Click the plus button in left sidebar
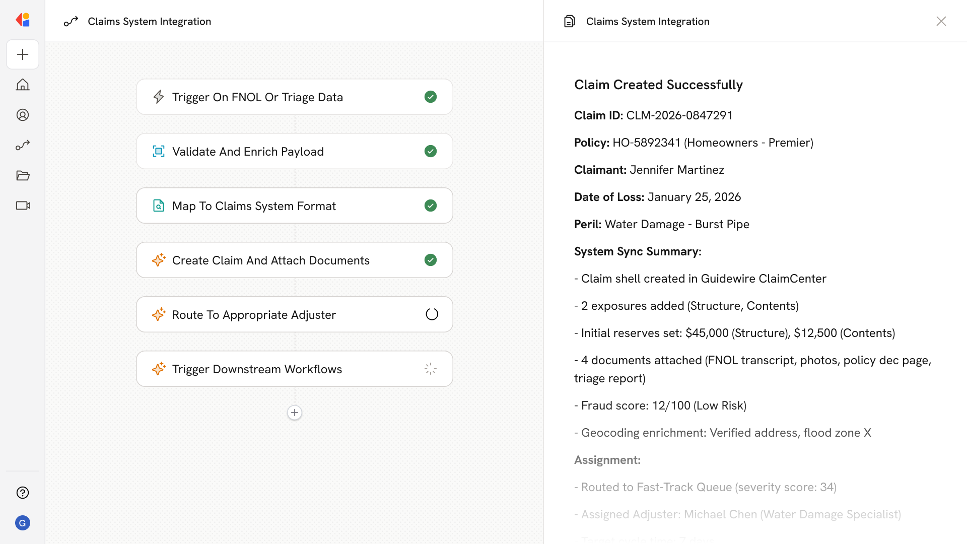Screen dimensions: 967x544 click(23, 54)
